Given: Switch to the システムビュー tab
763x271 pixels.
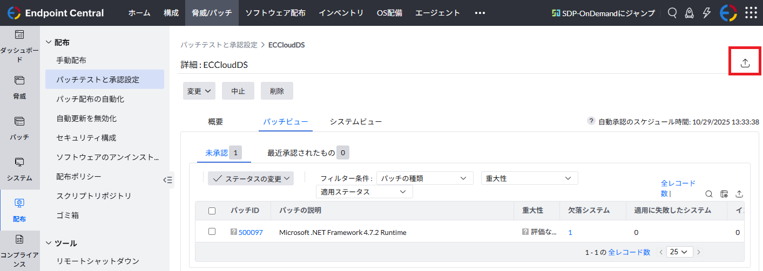Looking at the screenshot, I should [356, 122].
